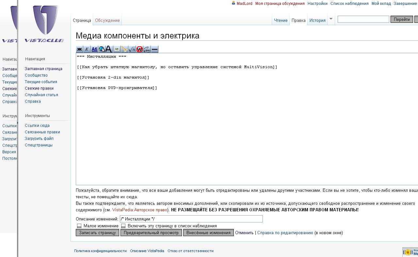Click the 'Описание изменений' input field
Screen dimensions: 418x257
point(191,219)
